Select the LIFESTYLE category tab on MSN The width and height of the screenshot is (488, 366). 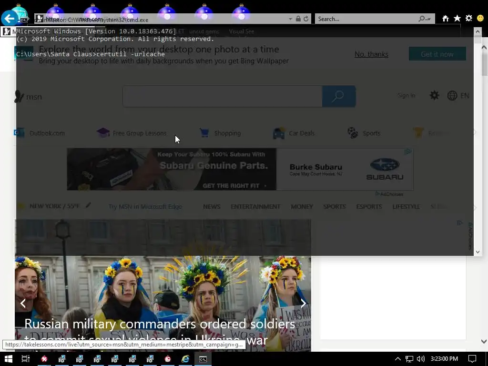406,207
